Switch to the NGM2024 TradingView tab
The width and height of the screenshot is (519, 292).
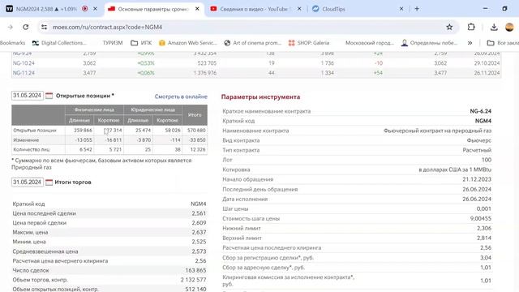point(46,9)
